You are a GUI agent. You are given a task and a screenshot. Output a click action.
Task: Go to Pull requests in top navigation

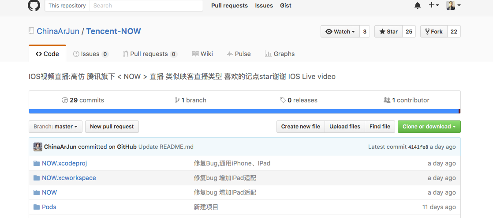point(229,6)
